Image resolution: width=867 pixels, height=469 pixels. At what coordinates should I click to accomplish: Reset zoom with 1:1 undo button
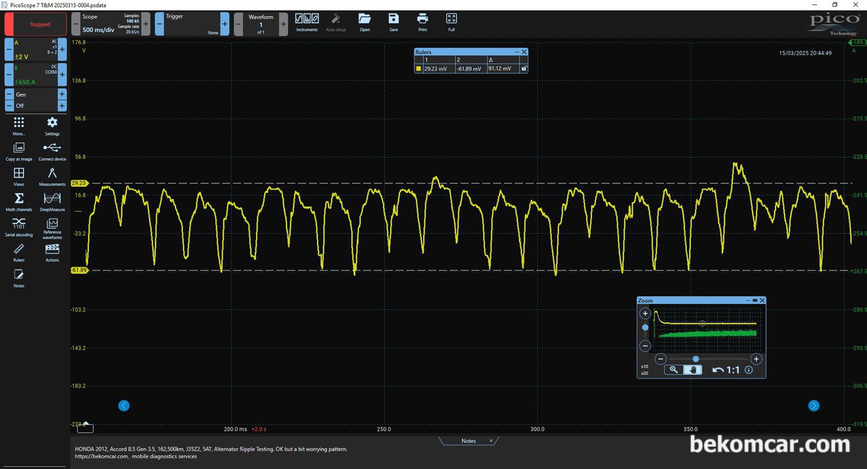point(726,370)
